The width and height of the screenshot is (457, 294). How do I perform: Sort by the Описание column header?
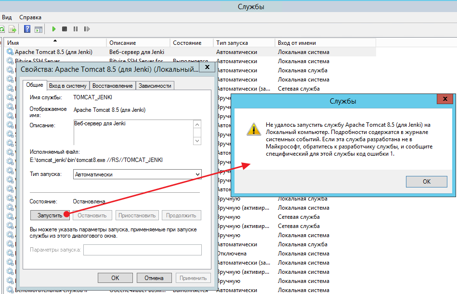[x=138, y=42]
